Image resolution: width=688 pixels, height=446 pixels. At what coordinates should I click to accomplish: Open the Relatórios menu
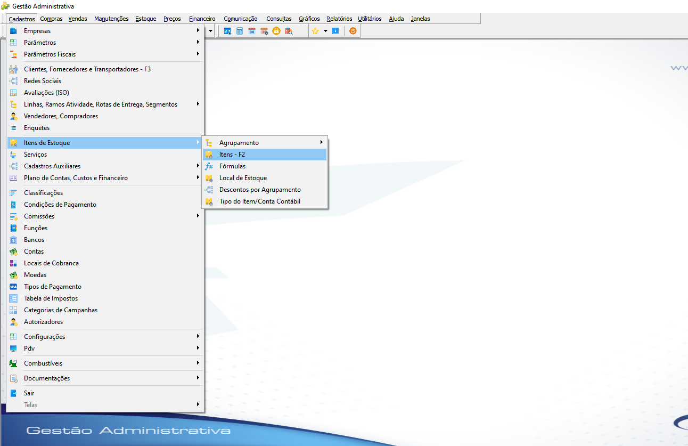point(339,19)
